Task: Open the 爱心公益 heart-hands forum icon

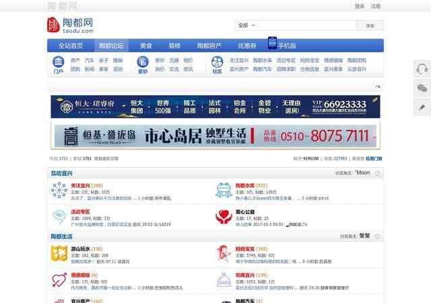Action: click(223, 215)
